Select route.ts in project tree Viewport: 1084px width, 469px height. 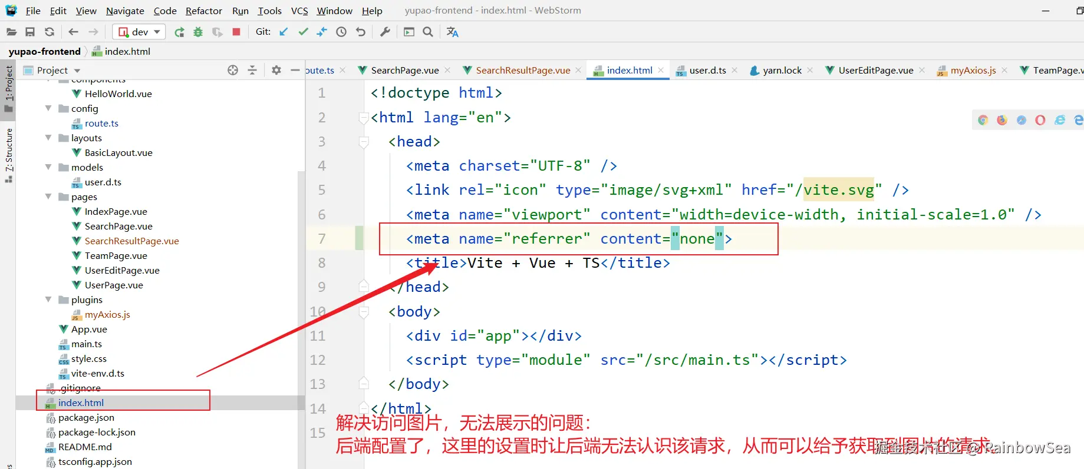[x=101, y=123]
